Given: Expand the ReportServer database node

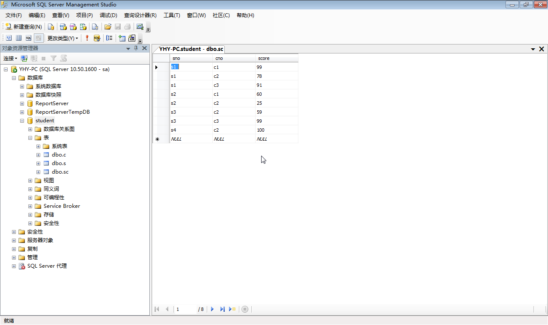Looking at the screenshot, I should pyautogui.click(x=22, y=103).
